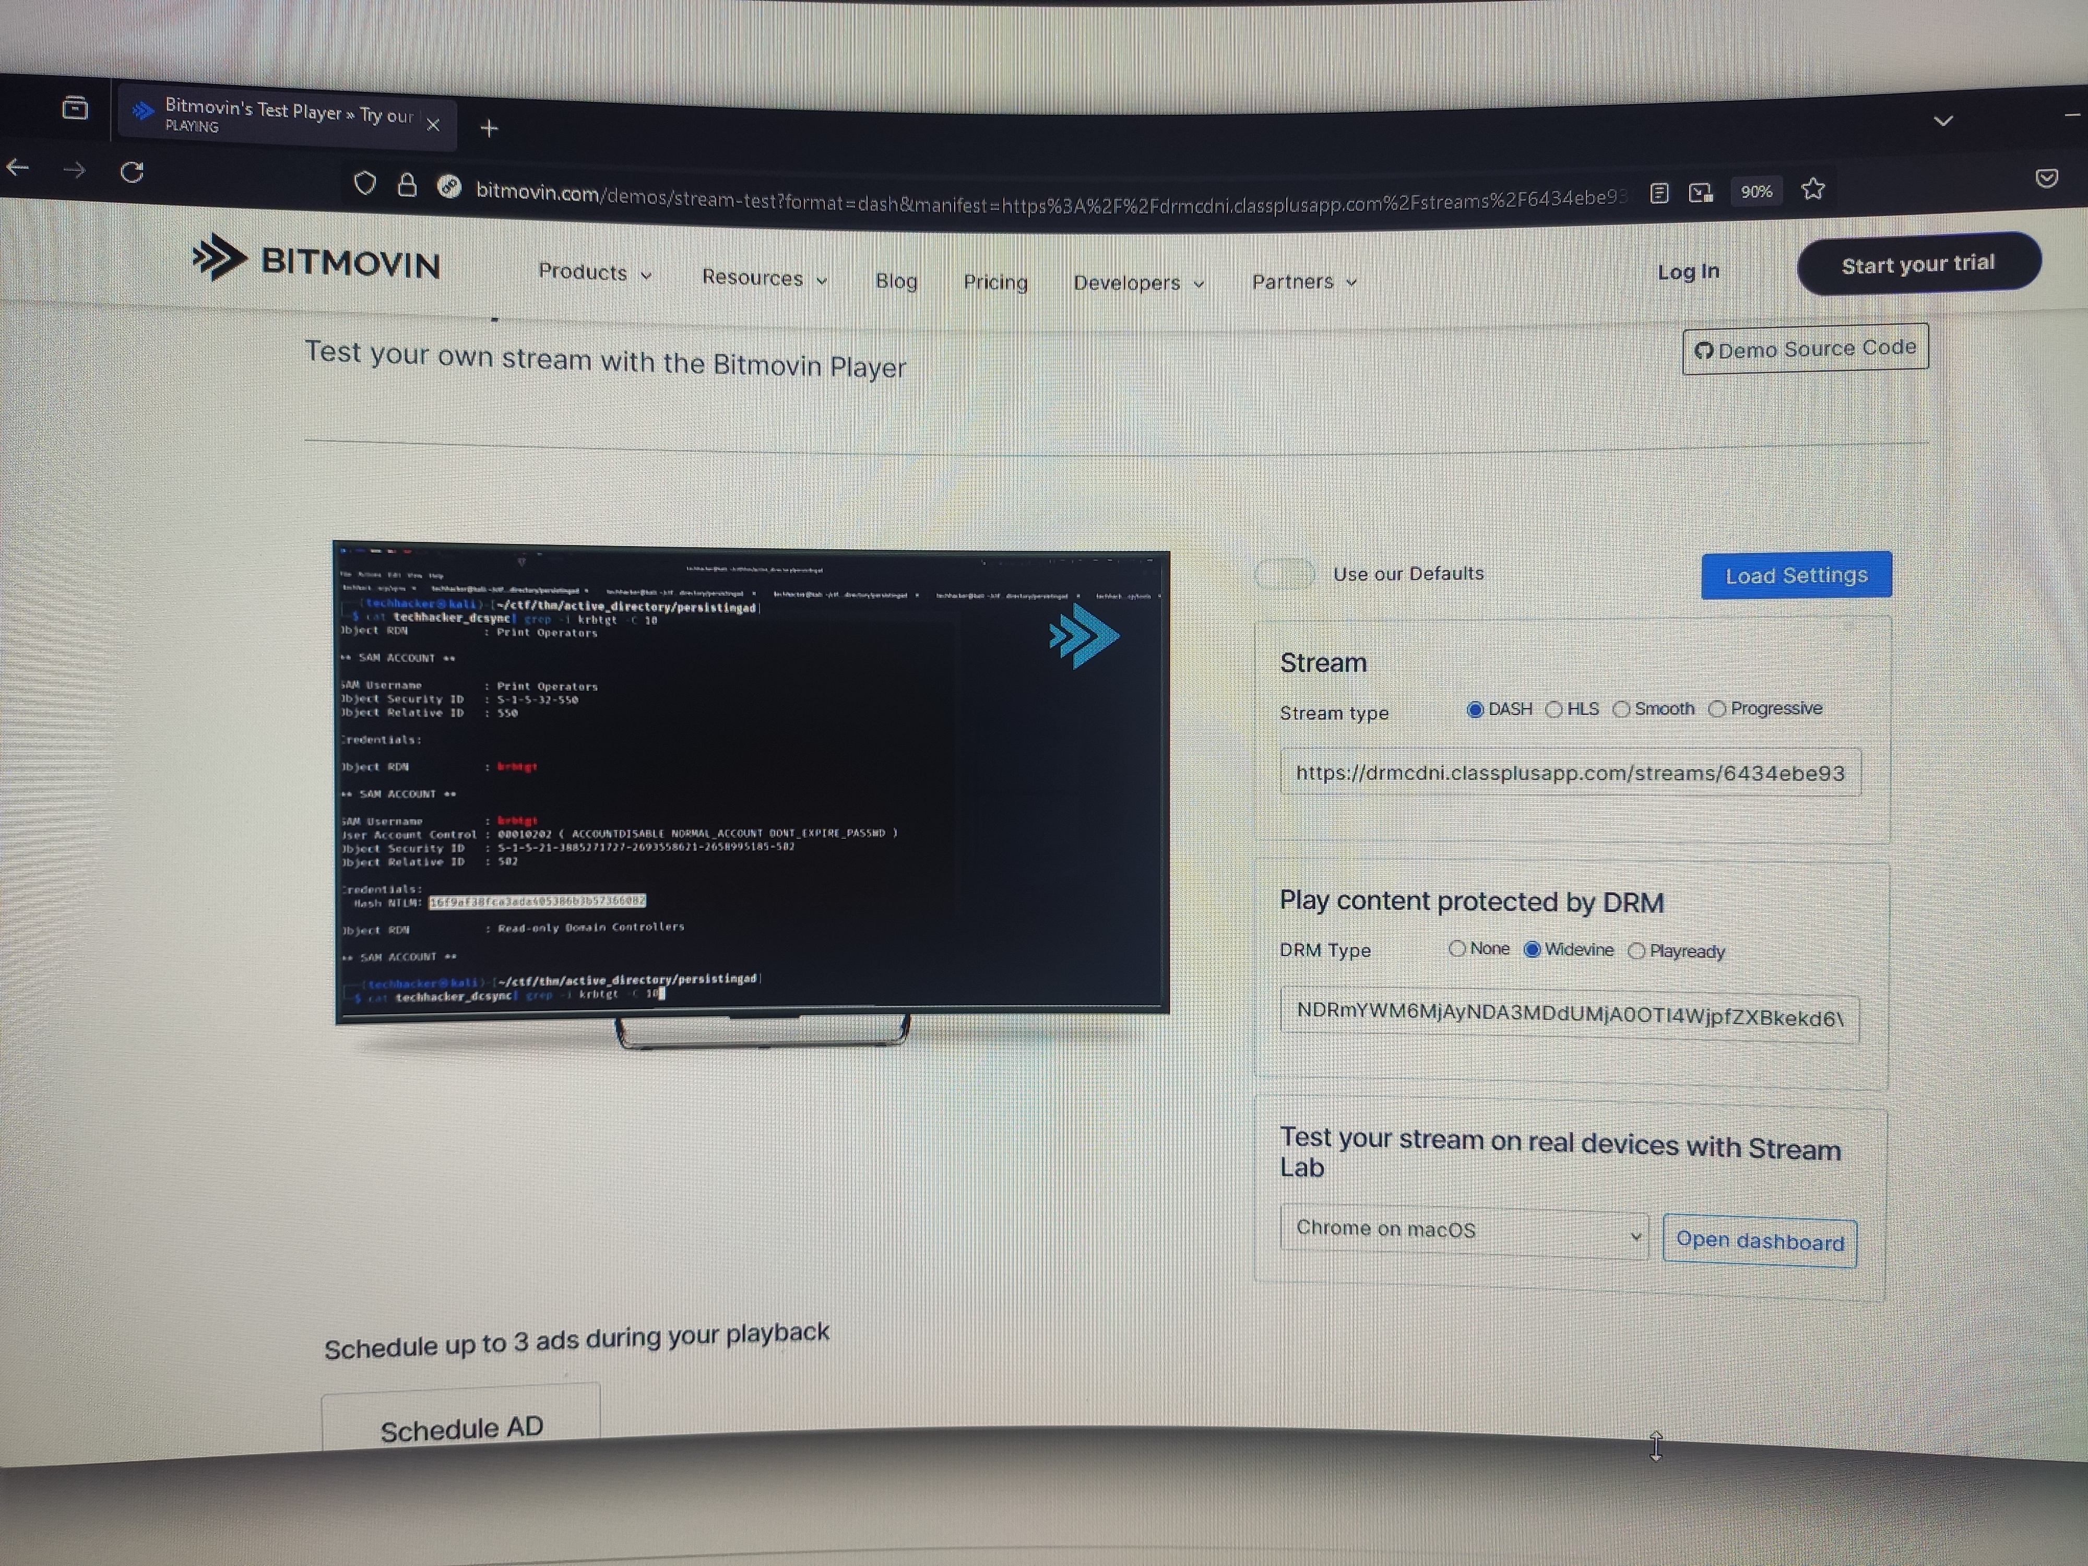Select the HLS stream type
The width and height of the screenshot is (2088, 1566).
click(x=1553, y=709)
